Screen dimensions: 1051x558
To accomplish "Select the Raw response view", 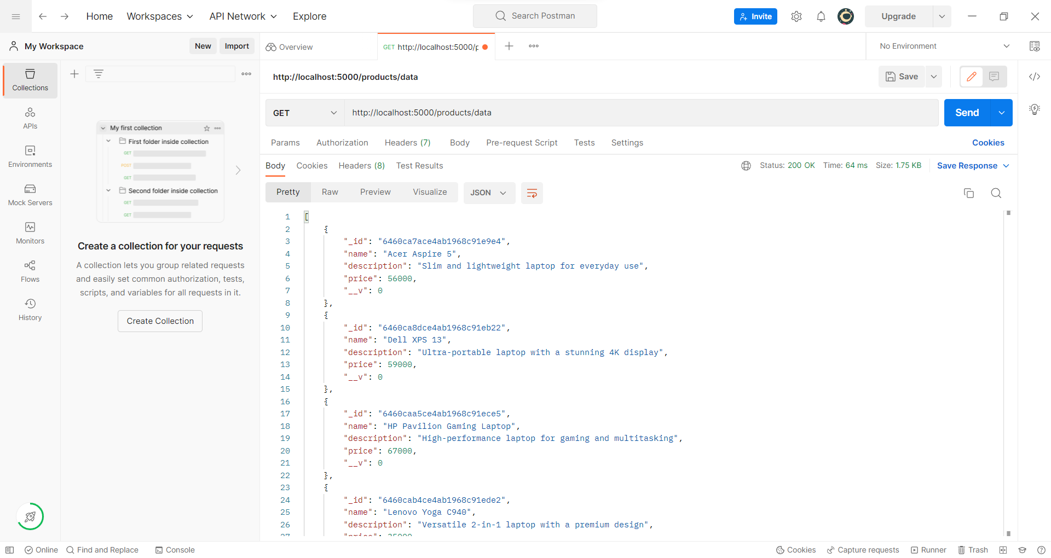I will (330, 192).
